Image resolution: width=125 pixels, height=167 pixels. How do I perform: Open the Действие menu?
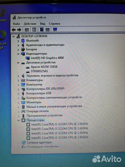pyautogui.click(x=30, y=24)
